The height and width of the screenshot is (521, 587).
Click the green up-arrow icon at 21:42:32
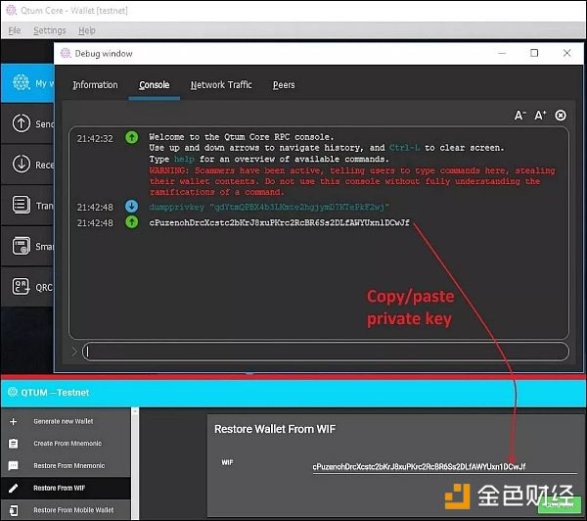click(x=131, y=137)
